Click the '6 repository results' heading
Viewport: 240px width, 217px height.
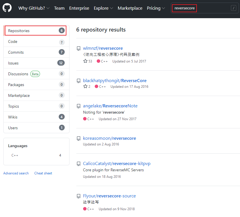click(101, 30)
